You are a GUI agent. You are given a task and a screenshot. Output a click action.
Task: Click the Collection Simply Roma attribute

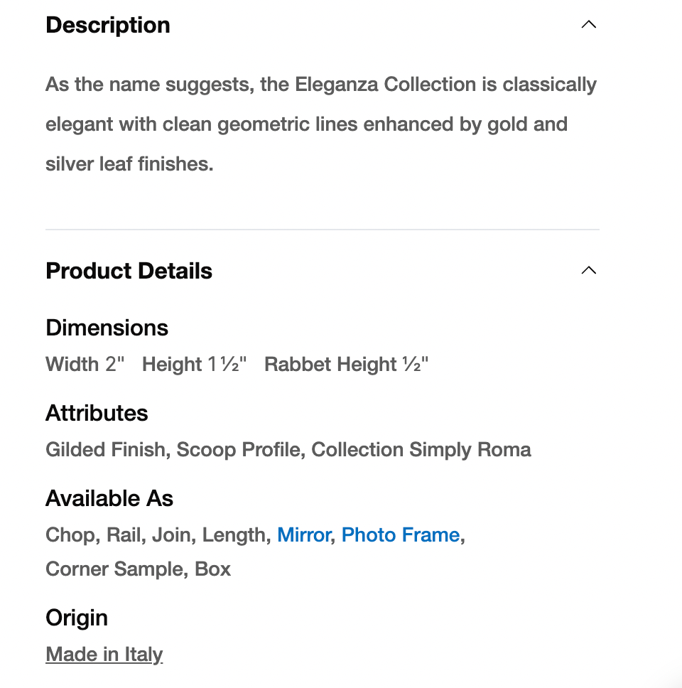[x=421, y=450]
